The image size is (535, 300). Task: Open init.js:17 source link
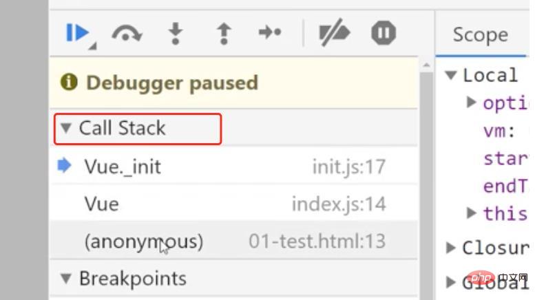(x=348, y=167)
